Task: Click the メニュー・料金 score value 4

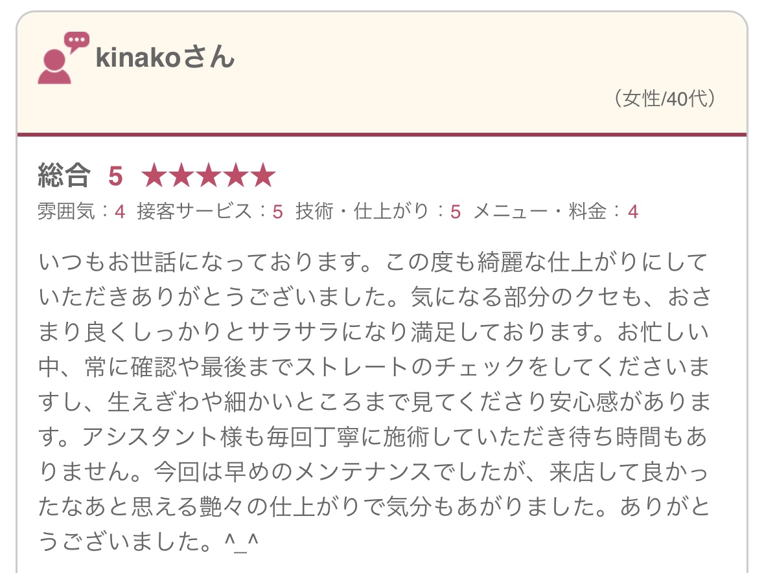Action: [633, 212]
